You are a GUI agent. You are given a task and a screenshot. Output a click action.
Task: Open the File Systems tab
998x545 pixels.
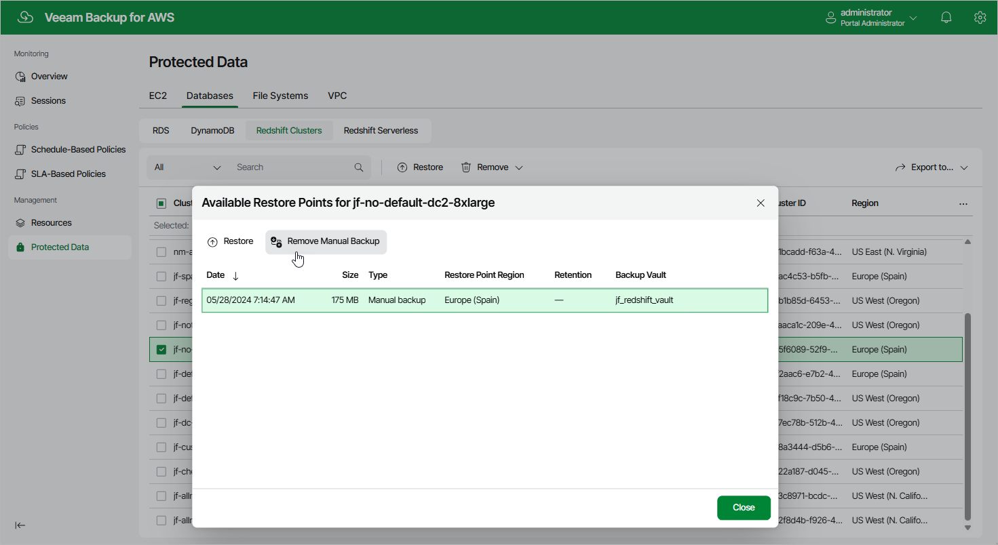280,96
